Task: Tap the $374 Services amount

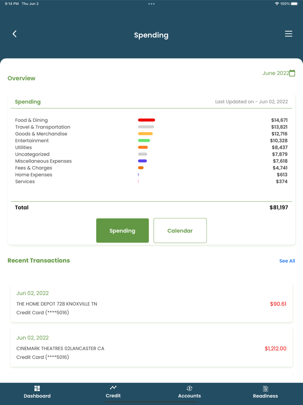Action: pos(282,182)
